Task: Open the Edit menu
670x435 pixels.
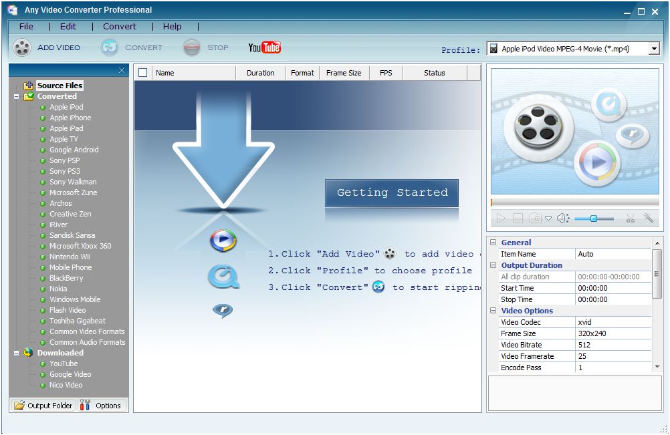Action: (x=68, y=27)
